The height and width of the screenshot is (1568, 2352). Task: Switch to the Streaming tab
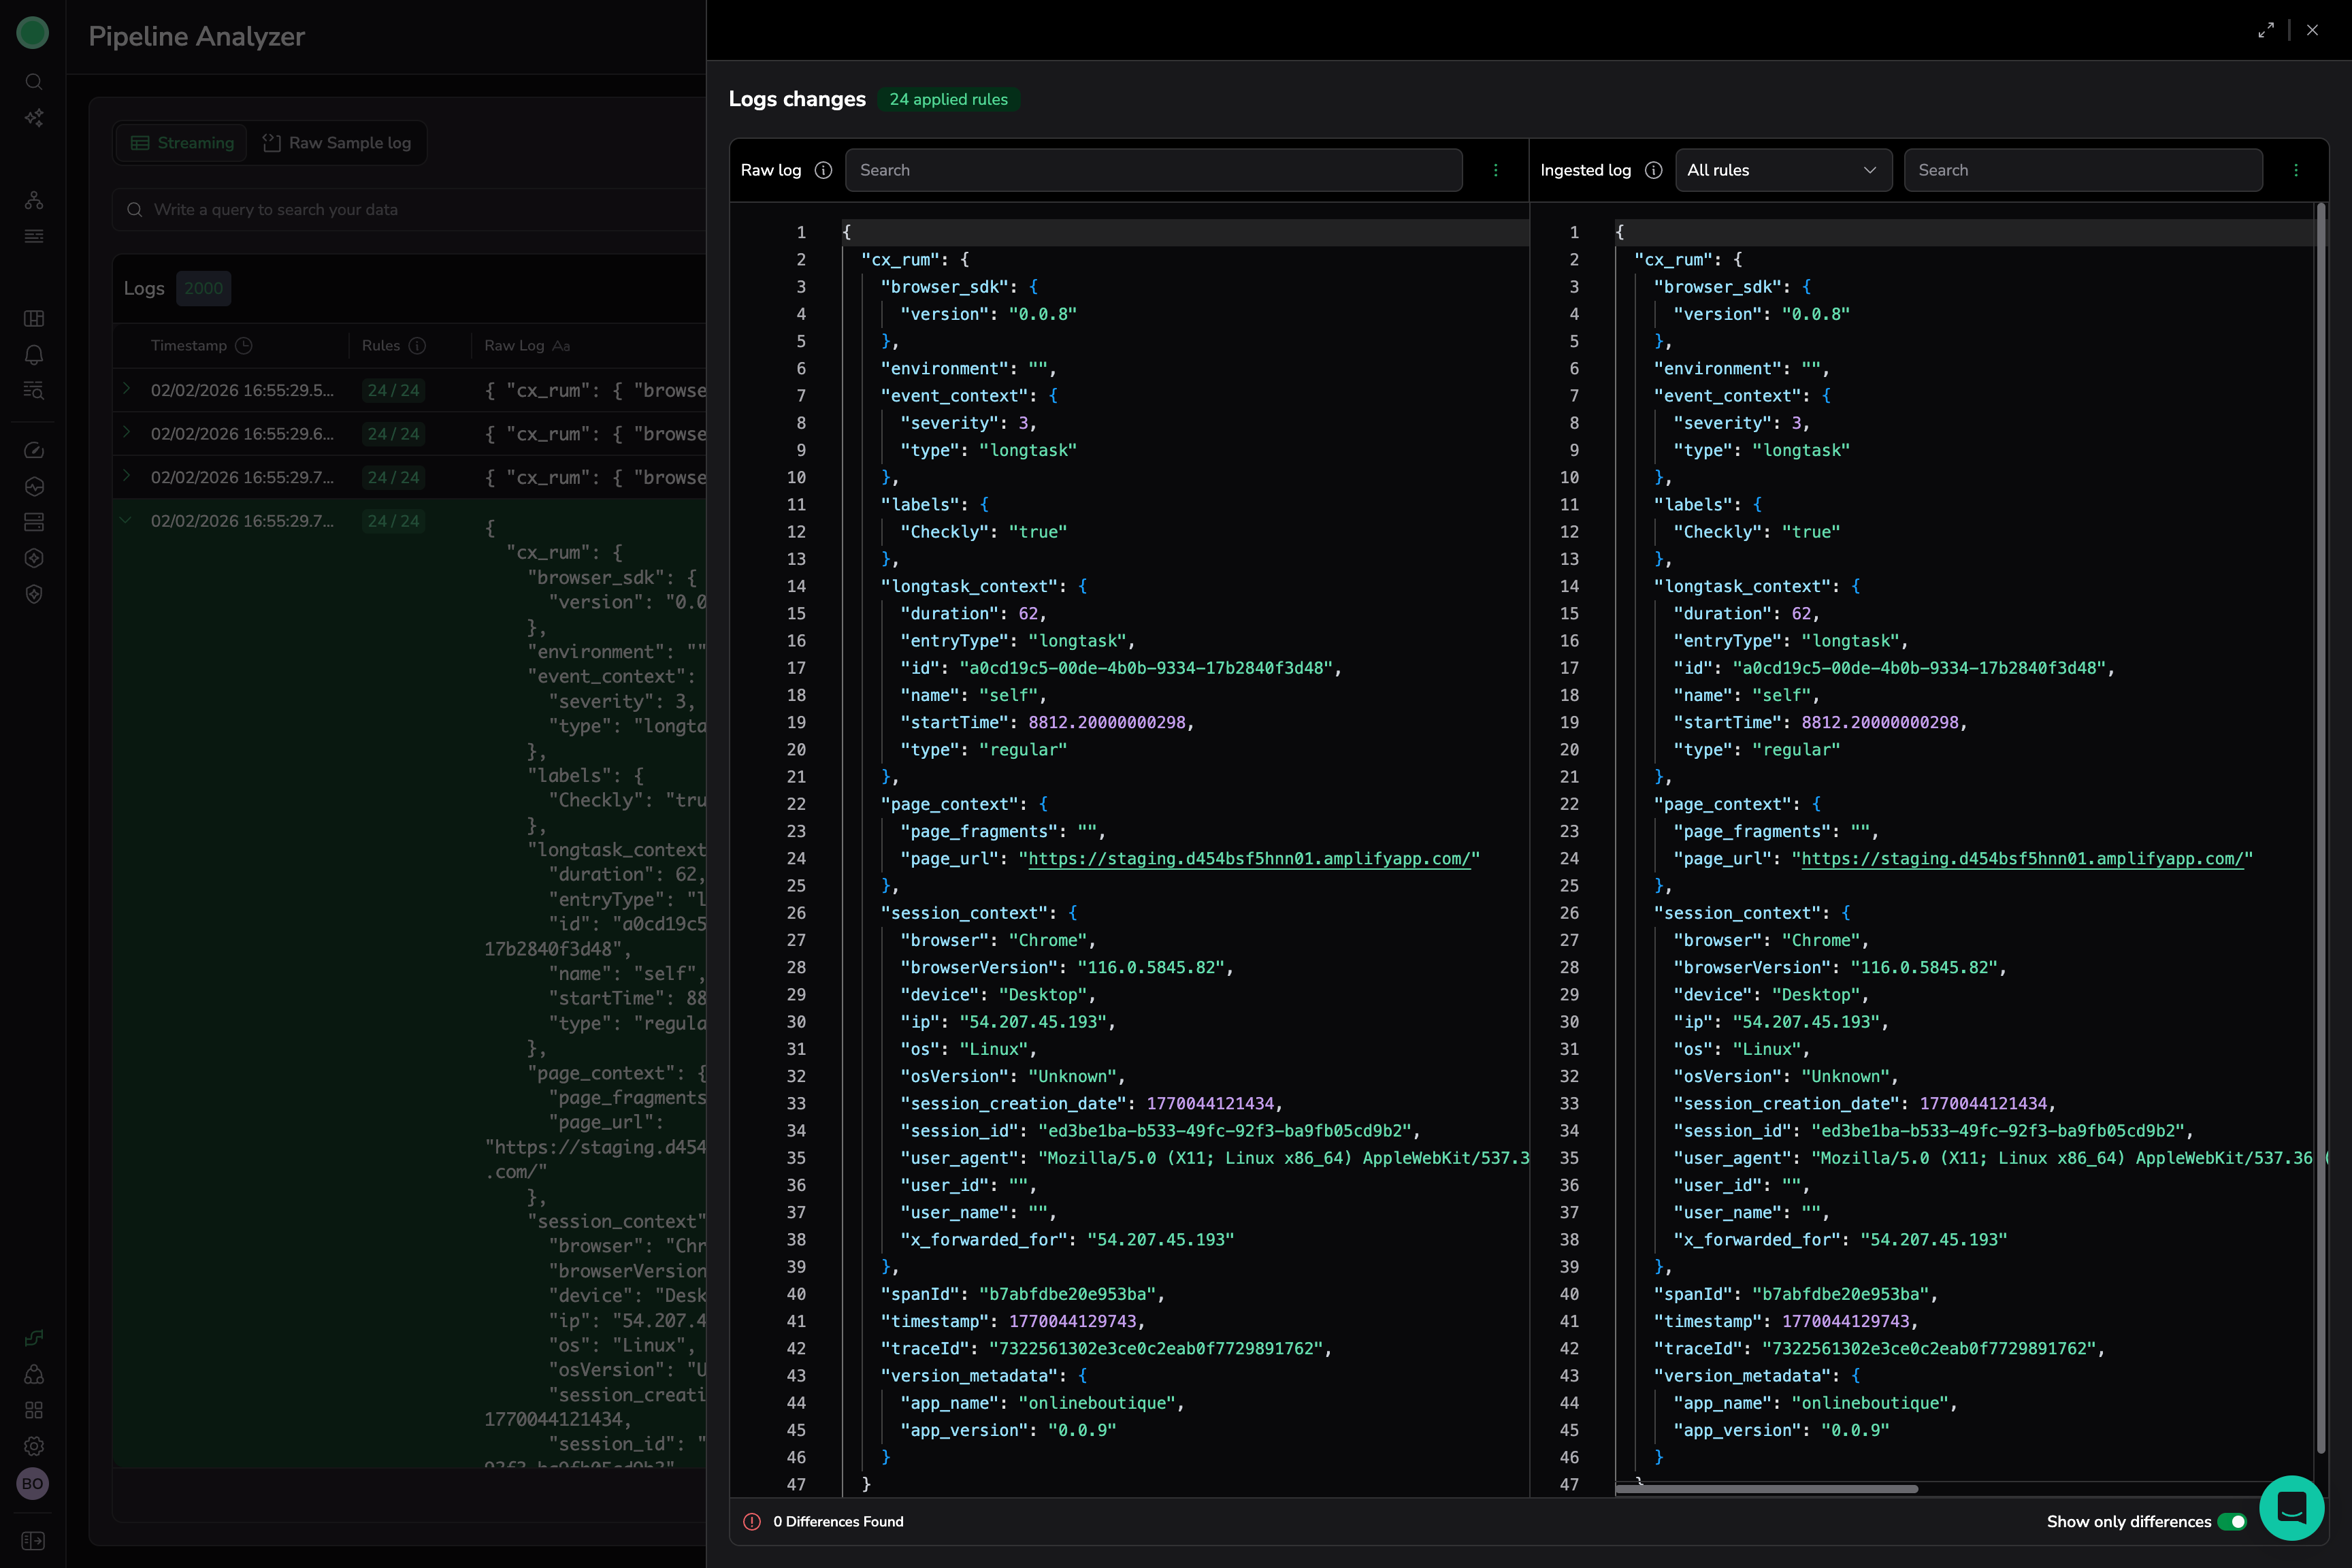coord(181,143)
